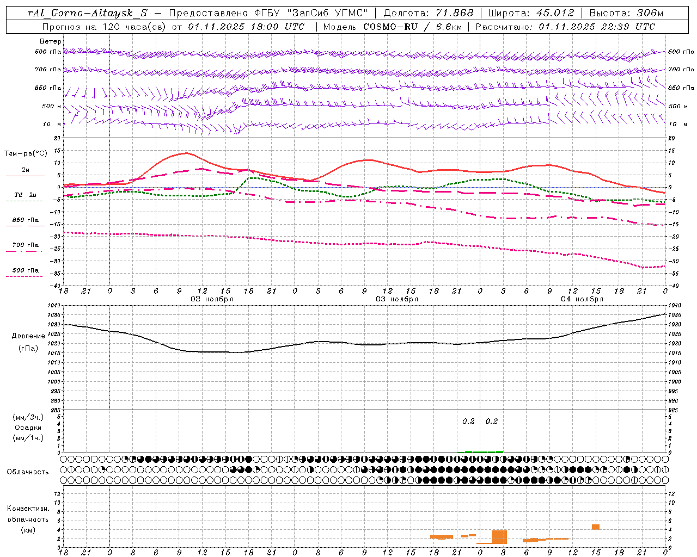The height and width of the screenshot is (557, 697).
Task: Click the Облачность cloud cover label
Action: click(x=28, y=472)
